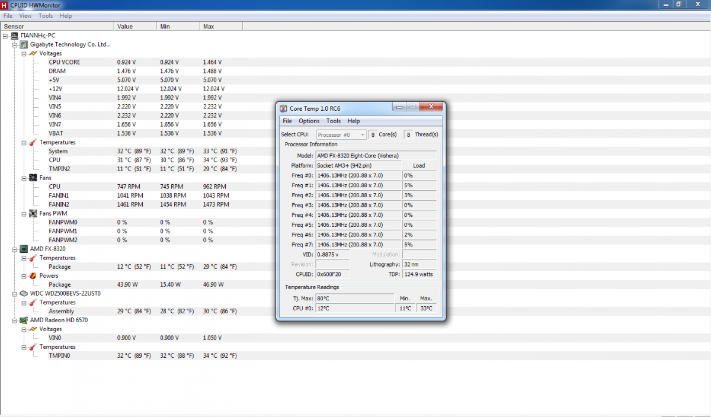
Task: Open HWMonitor Help menu
Action: pos(66,16)
